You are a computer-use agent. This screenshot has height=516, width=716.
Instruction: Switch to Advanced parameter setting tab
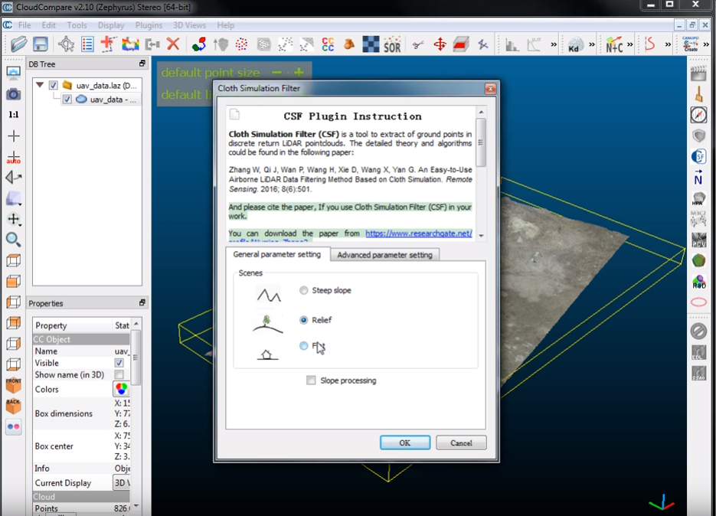point(384,255)
